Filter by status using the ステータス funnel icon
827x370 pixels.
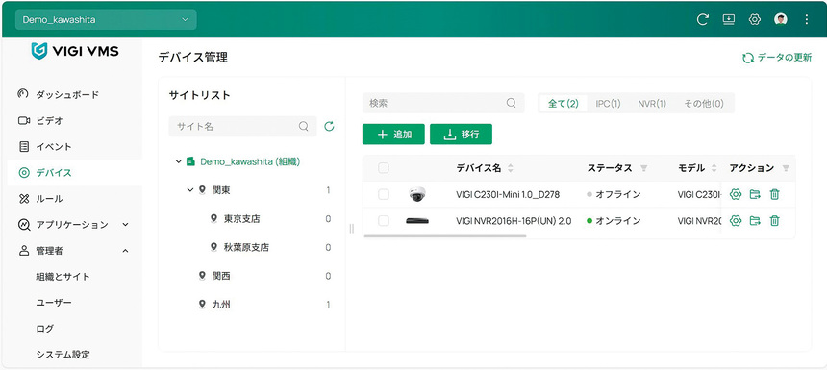(643, 168)
